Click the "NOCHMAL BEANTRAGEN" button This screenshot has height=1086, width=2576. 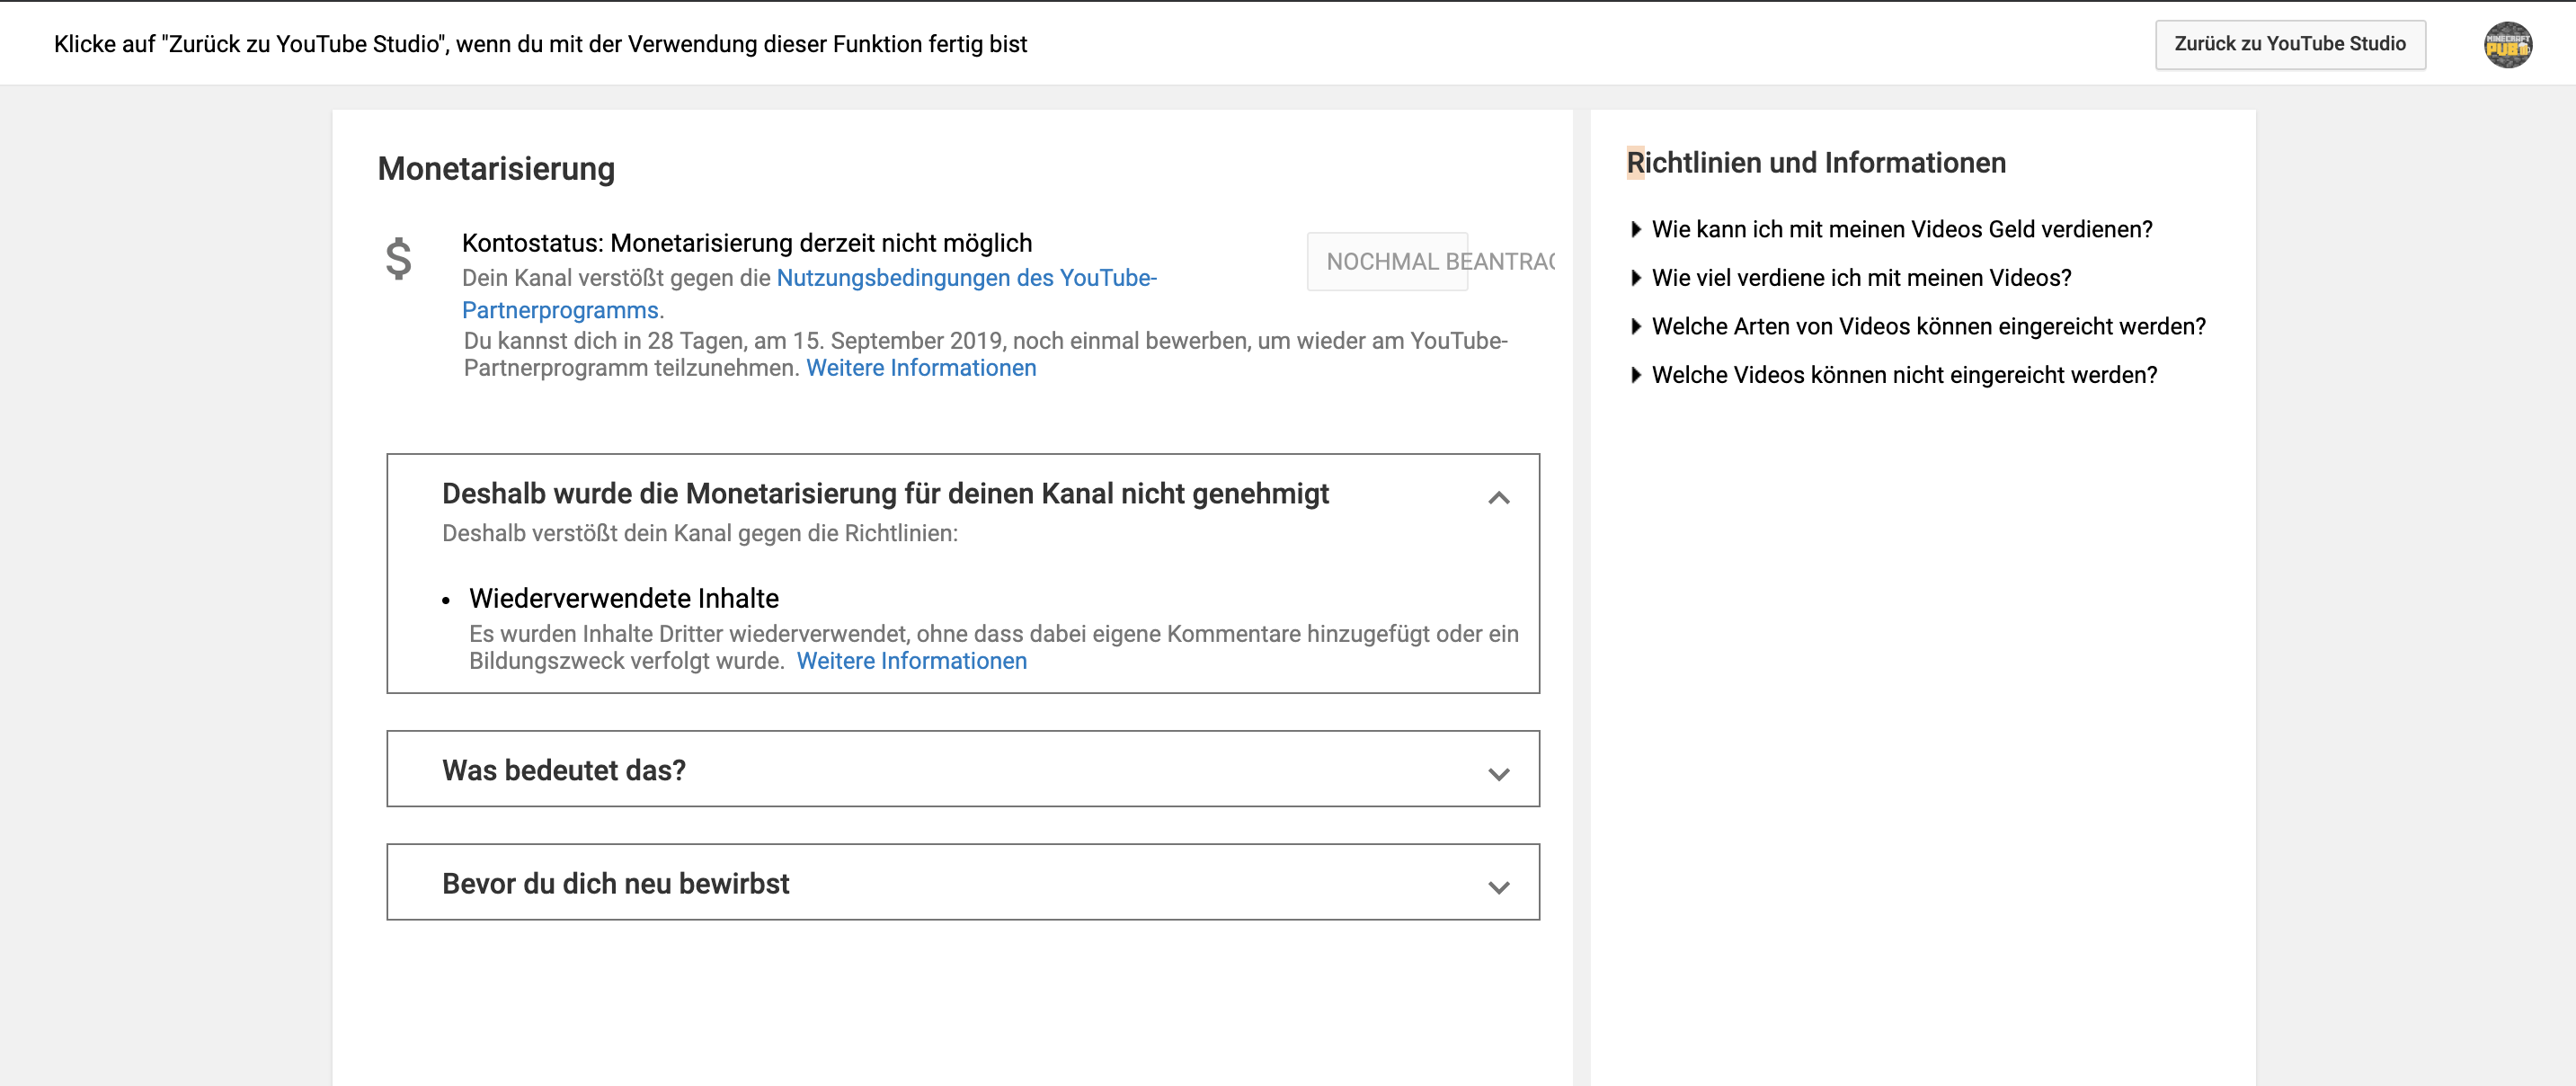coord(1387,261)
